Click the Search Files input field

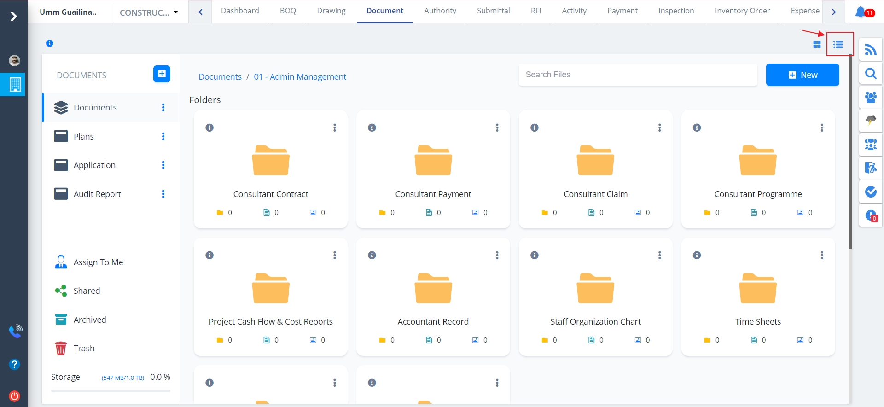point(638,75)
